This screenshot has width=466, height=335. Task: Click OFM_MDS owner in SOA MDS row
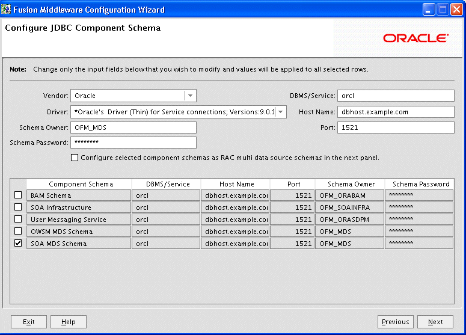coord(350,244)
